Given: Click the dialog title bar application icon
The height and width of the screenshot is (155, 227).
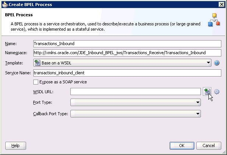Looking at the screenshot, I should [5, 5].
